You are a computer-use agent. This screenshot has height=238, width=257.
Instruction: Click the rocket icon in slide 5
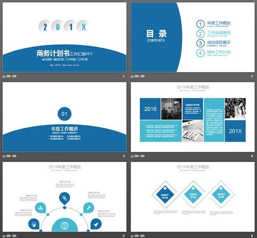tap(96, 224)
